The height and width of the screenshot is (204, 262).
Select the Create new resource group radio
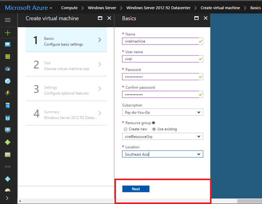pyautogui.click(x=125, y=129)
